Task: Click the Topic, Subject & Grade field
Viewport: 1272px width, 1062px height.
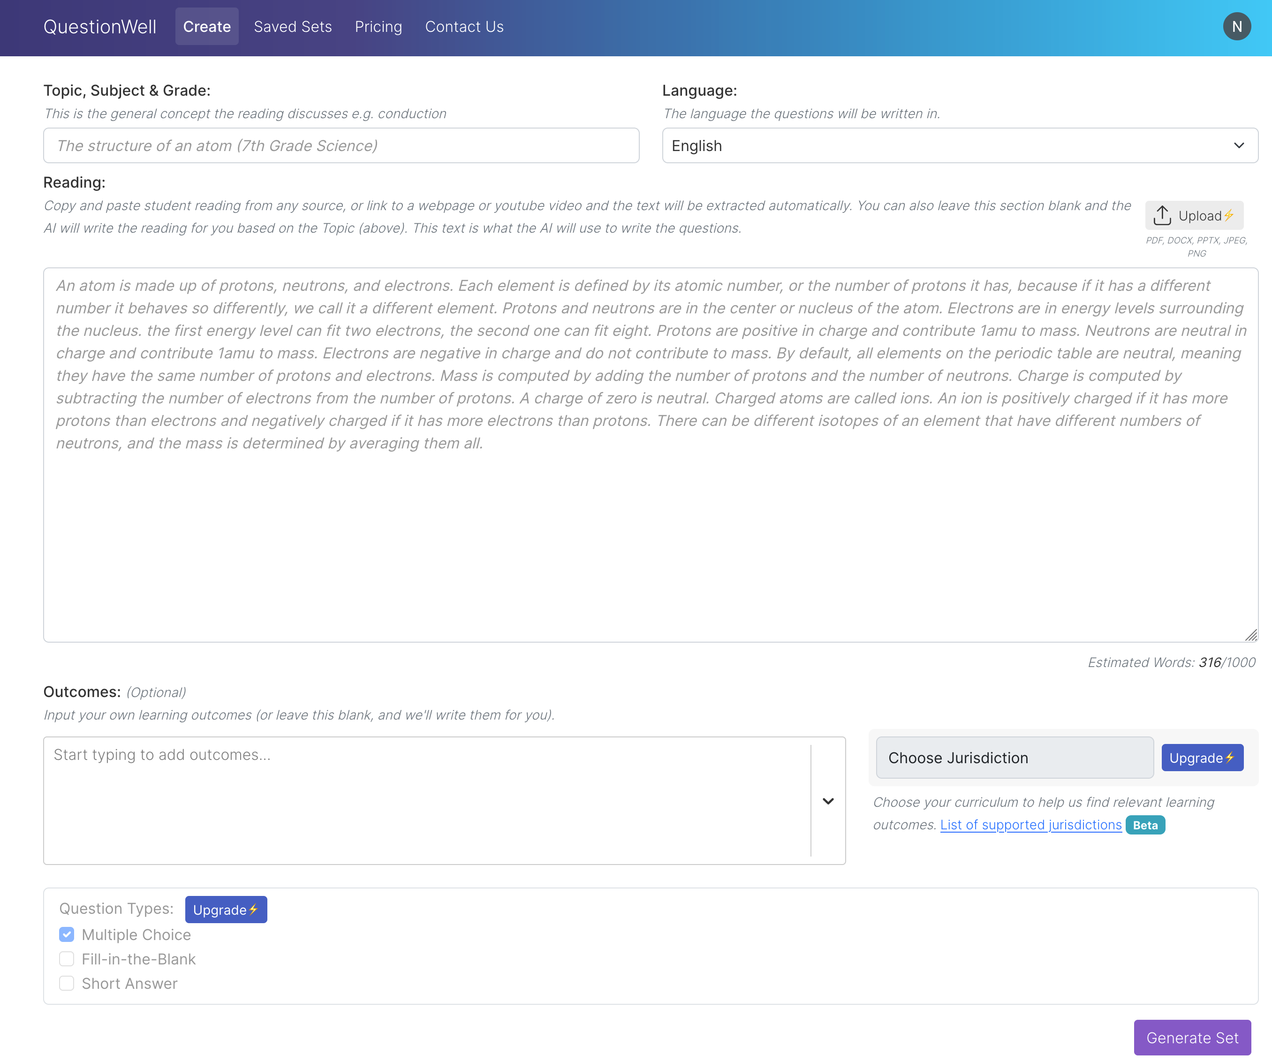Action: coord(341,146)
